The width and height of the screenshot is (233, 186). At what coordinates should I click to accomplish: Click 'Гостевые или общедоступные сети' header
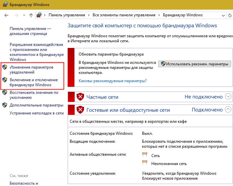128,110
